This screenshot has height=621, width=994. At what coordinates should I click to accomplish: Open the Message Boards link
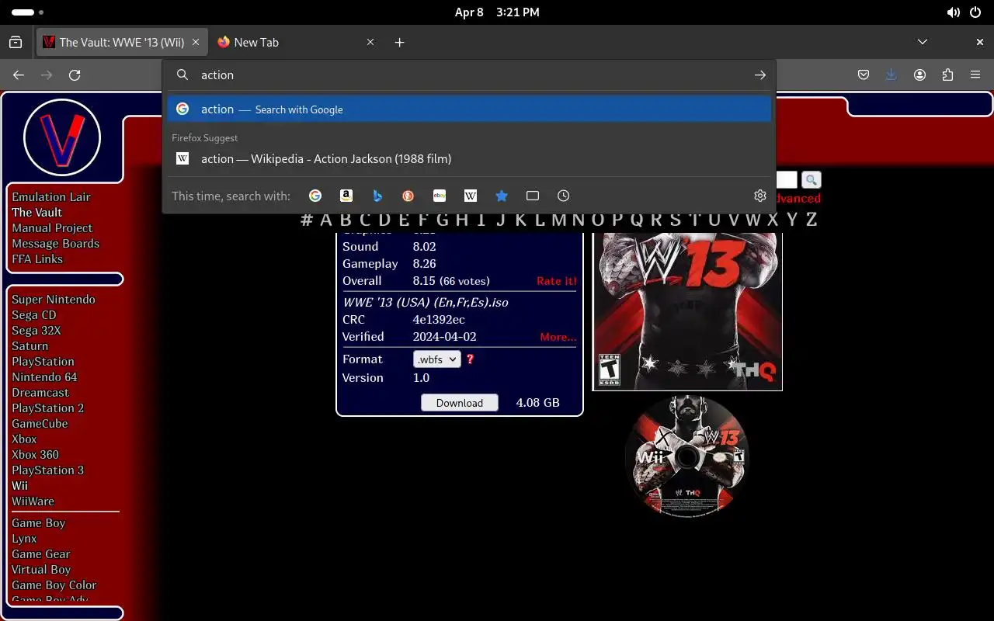[x=55, y=244]
